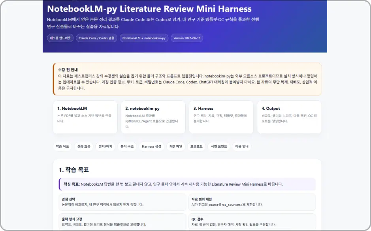Go to the 폴더 구조 chip
Image resolution: width=371 pixels, height=231 pixels.
(127, 146)
